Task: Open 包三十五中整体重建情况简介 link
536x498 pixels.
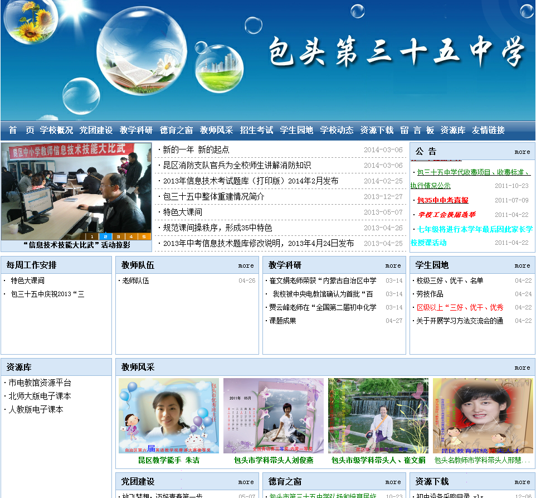Action: click(213, 197)
